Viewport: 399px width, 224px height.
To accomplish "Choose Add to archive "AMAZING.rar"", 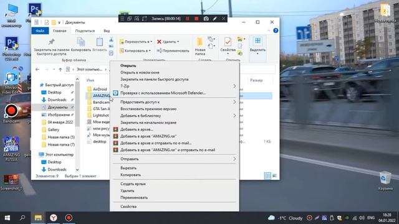I will tap(175, 136).
